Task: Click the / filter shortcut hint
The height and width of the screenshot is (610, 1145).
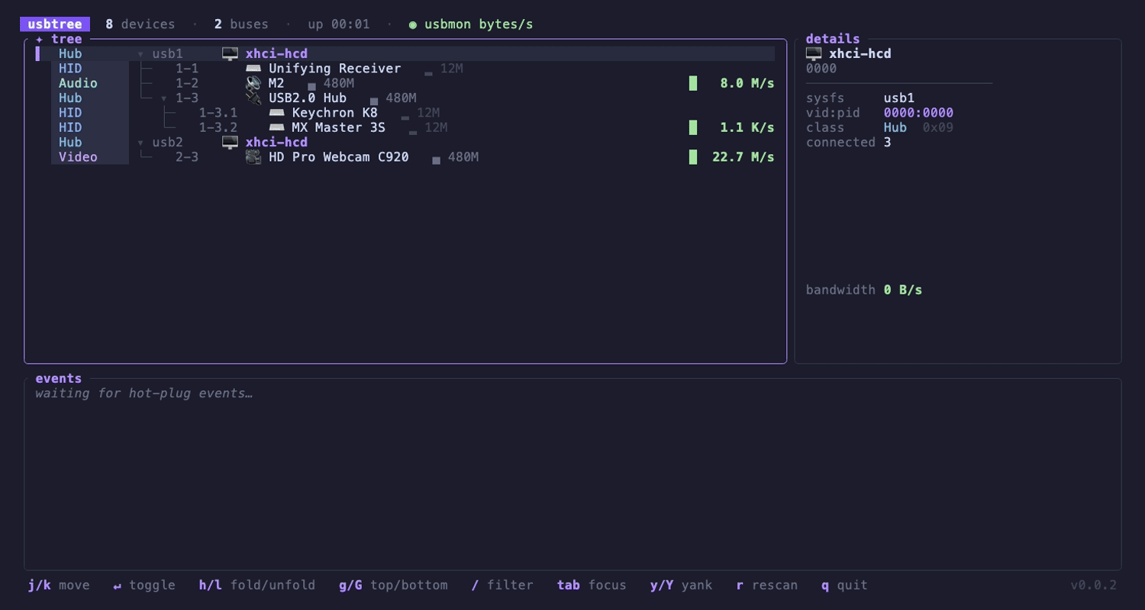Action: (502, 586)
